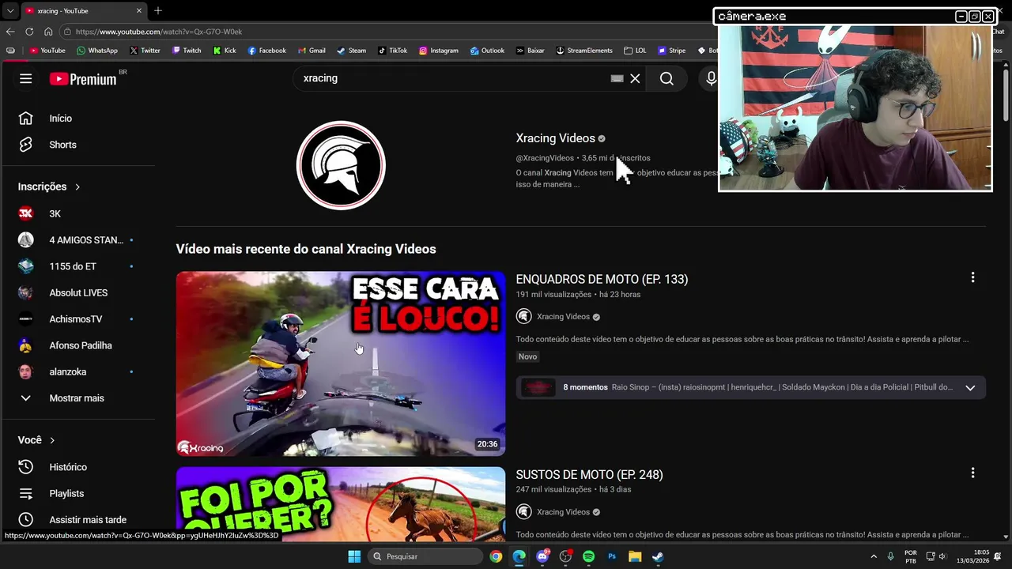Open Photoshop from the taskbar
The image size is (1012, 569).
tap(612, 556)
